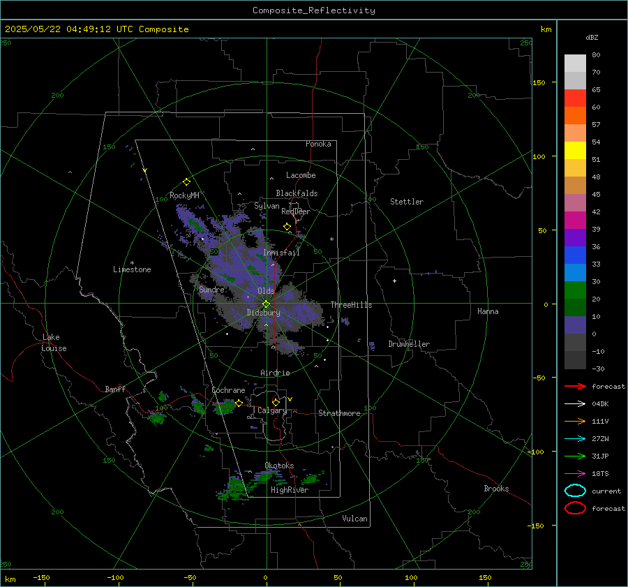Click the 04DK legend label

point(600,404)
